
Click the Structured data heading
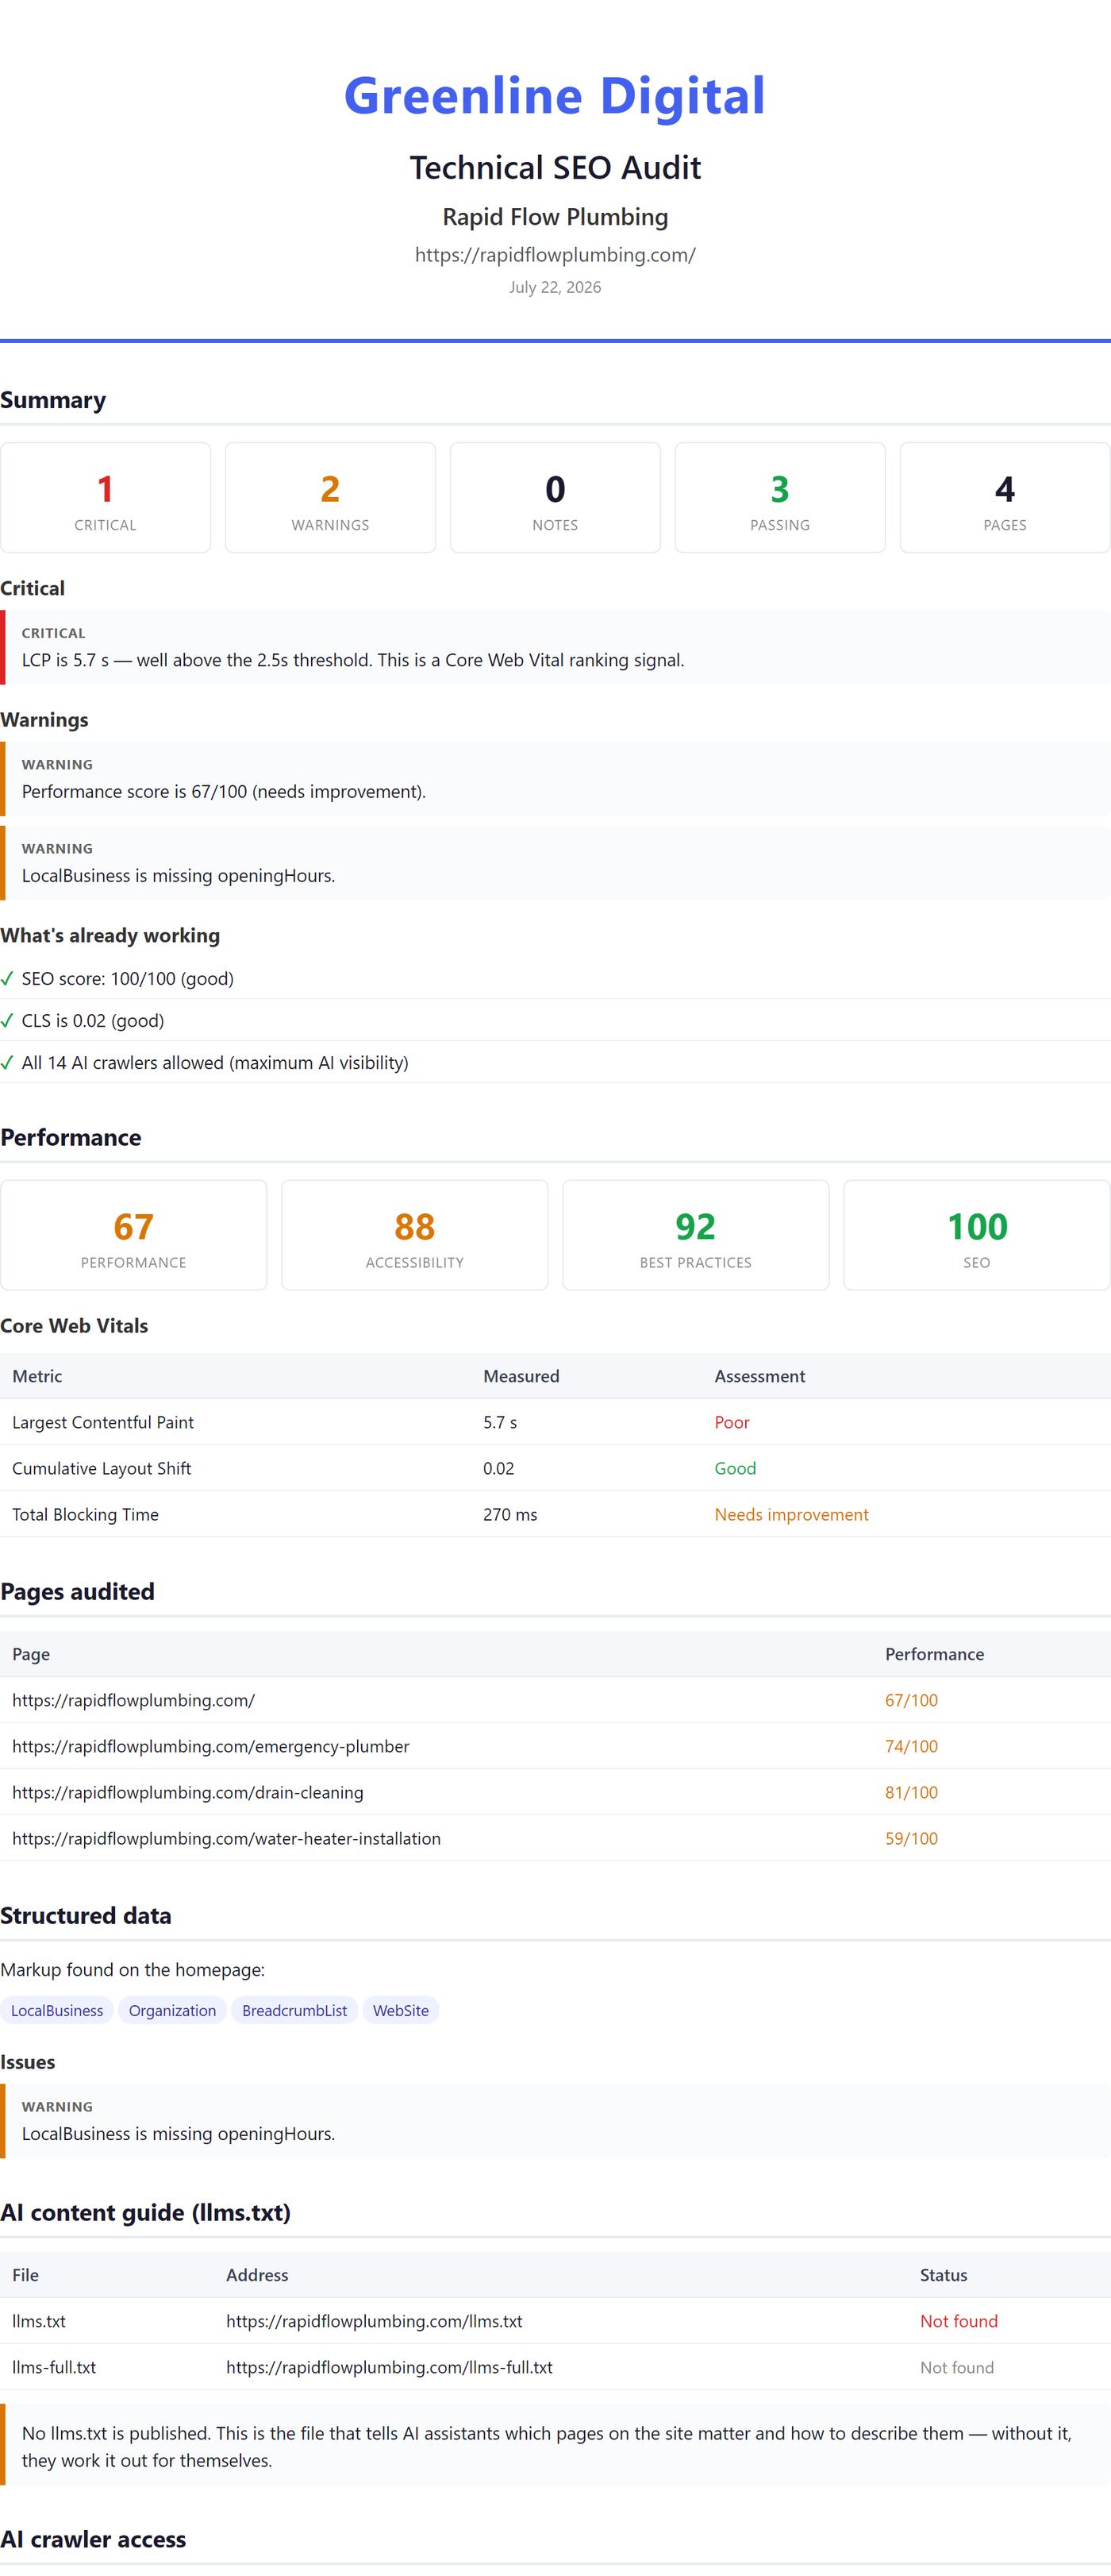pyautogui.click(x=86, y=1915)
